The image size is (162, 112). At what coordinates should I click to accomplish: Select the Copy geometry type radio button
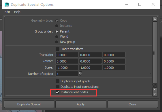(56, 20)
